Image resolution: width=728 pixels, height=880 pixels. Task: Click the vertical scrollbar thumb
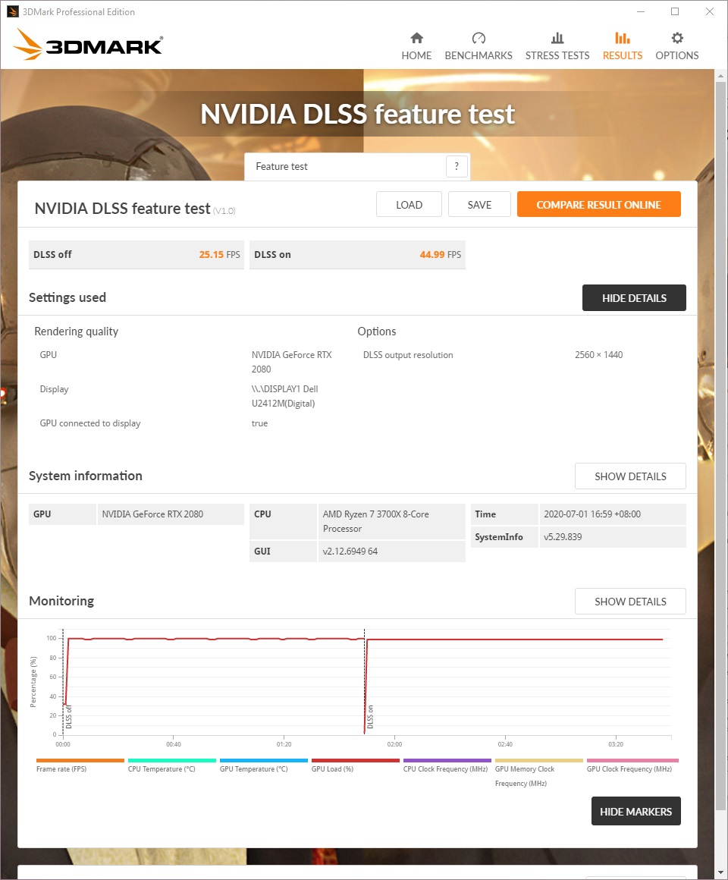(x=720, y=446)
